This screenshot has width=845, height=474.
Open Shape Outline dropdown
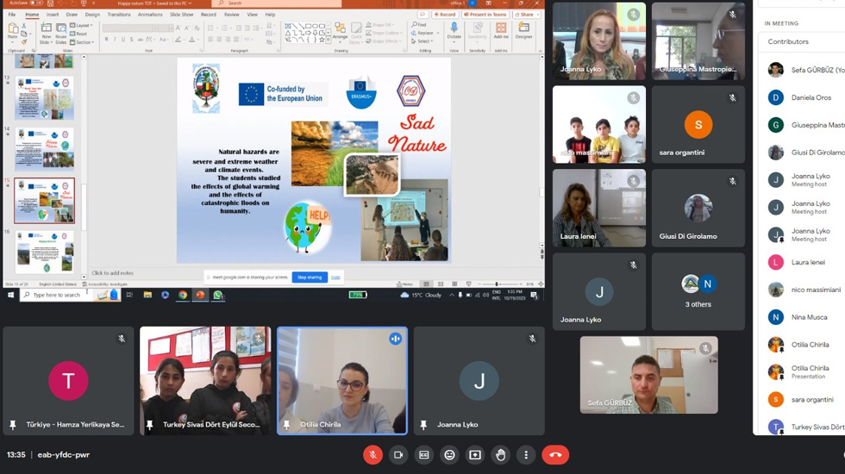383,33
